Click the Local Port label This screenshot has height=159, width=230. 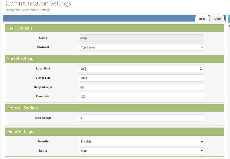point(43,69)
